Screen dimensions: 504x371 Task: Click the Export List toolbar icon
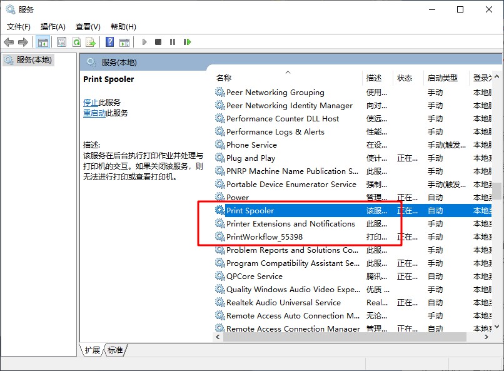[91, 42]
